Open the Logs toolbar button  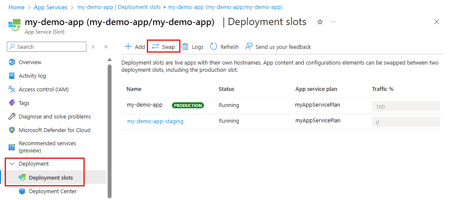[x=193, y=47]
